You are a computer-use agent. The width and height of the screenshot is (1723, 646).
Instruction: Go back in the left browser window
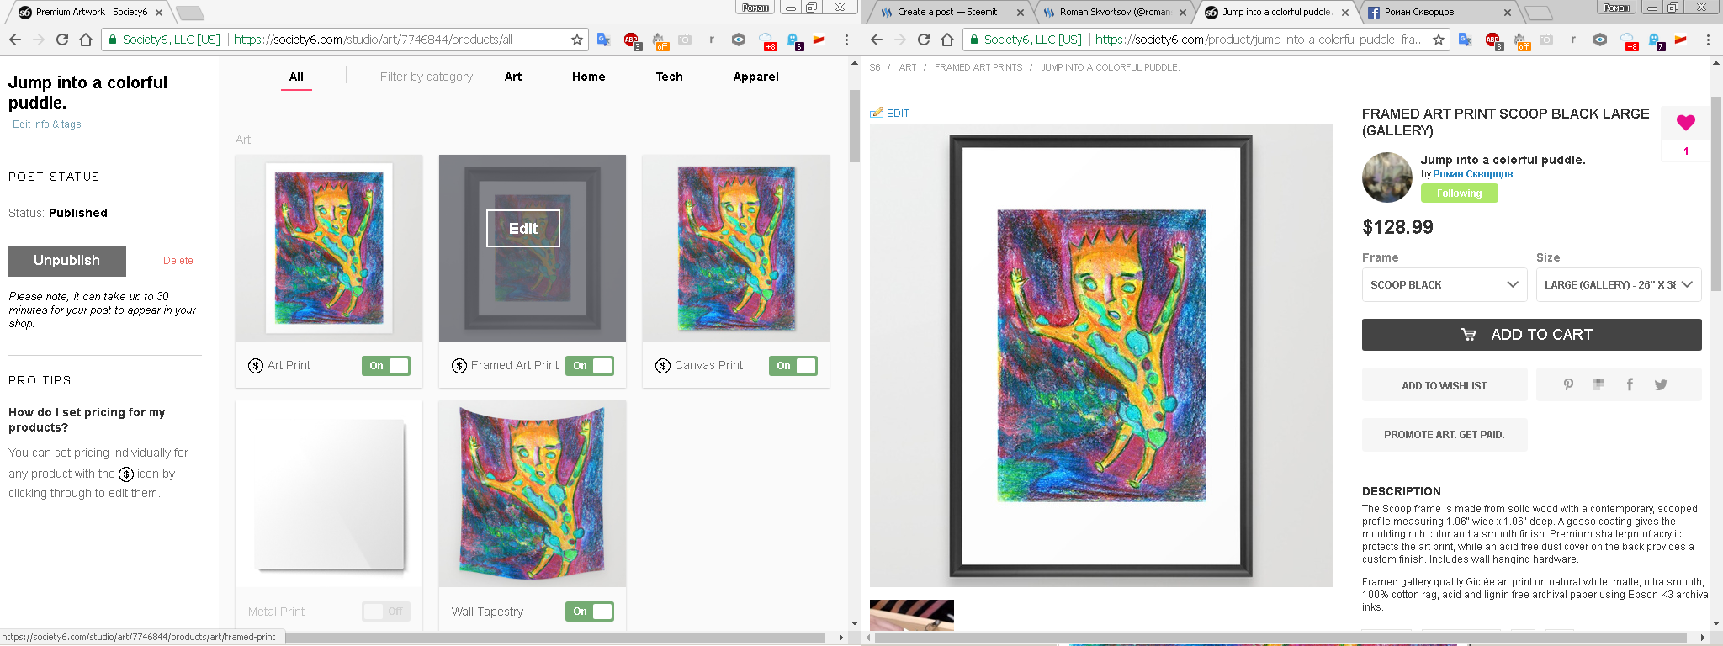pyautogui.click(x=15, y=40)
